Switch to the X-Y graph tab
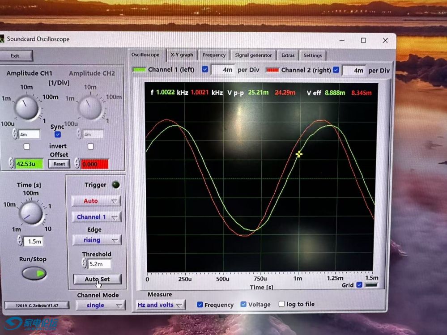Viewport: 447px width, 335px height. 182,55
